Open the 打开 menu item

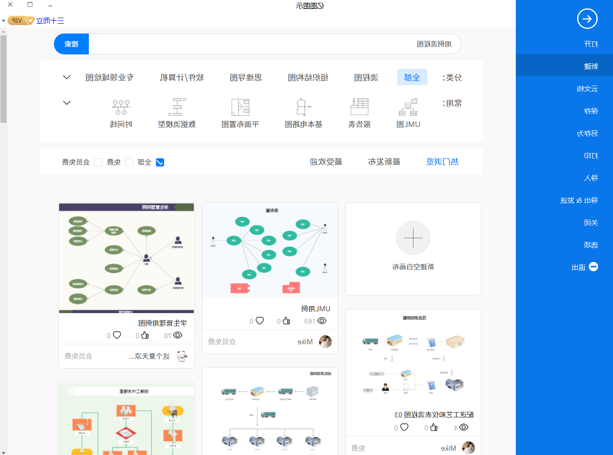[591, 44]
